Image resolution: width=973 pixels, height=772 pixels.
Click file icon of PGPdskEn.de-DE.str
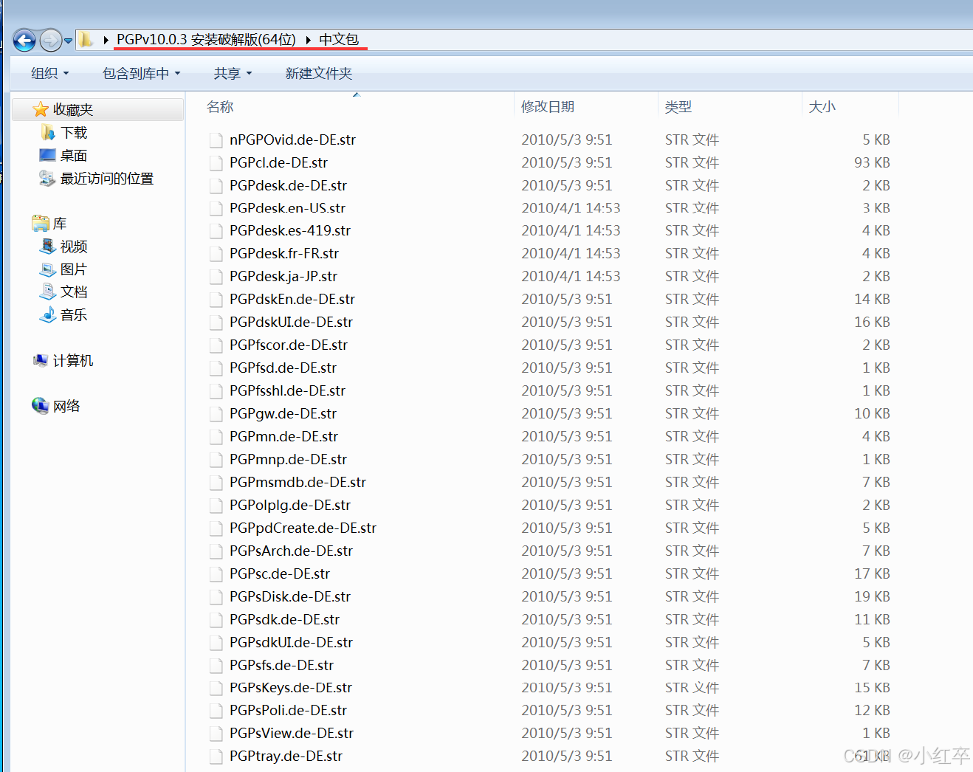216,300
